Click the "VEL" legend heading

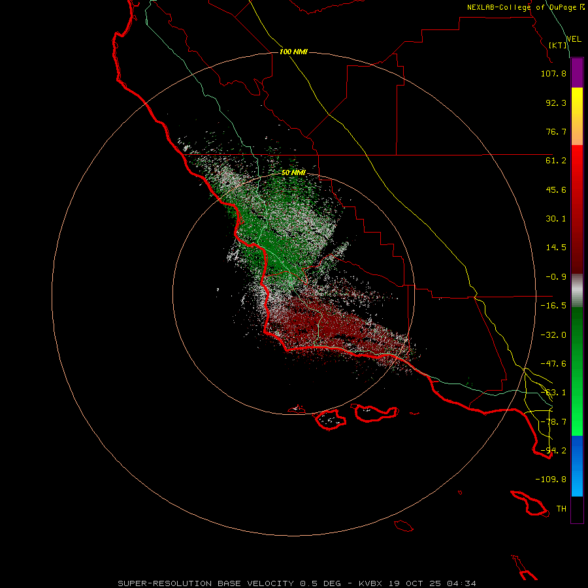click(574, 39)
